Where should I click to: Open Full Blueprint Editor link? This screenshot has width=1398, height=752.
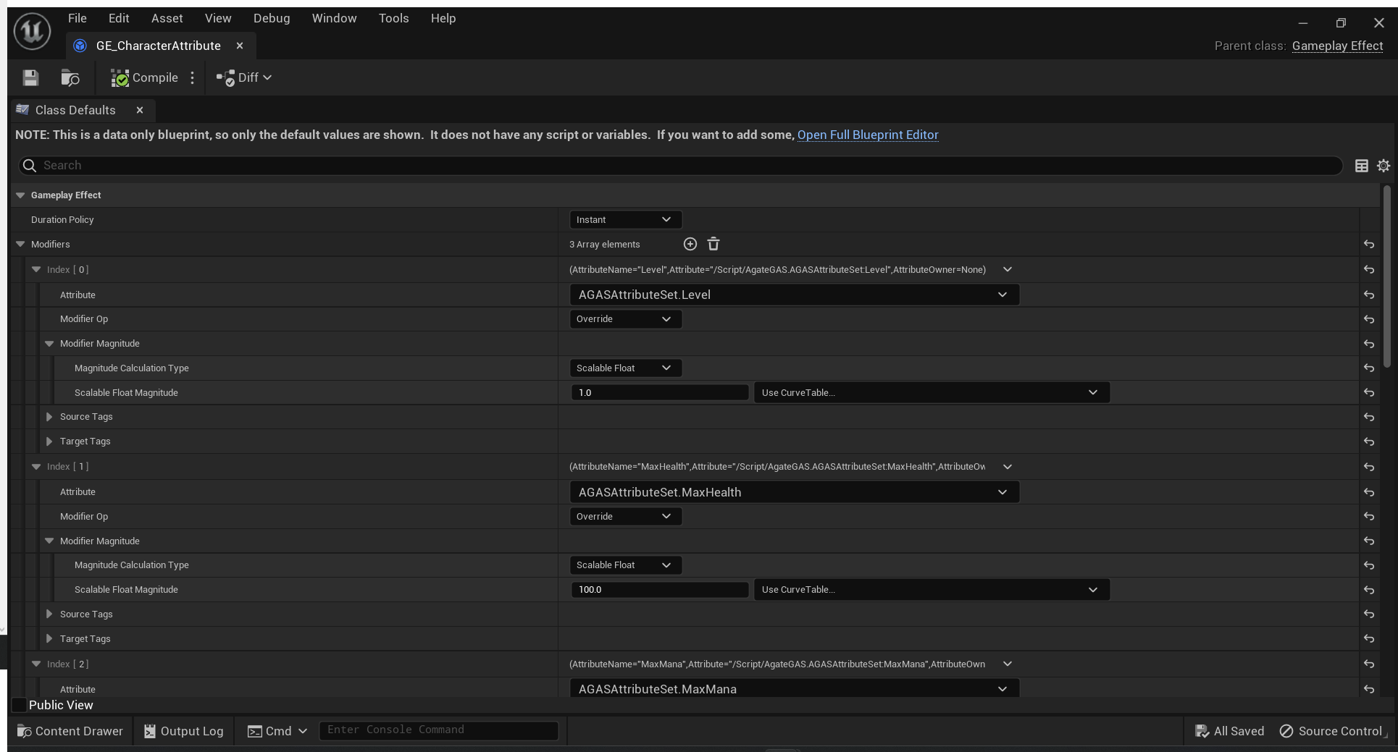pyautogui.click(x=868, y=135)
